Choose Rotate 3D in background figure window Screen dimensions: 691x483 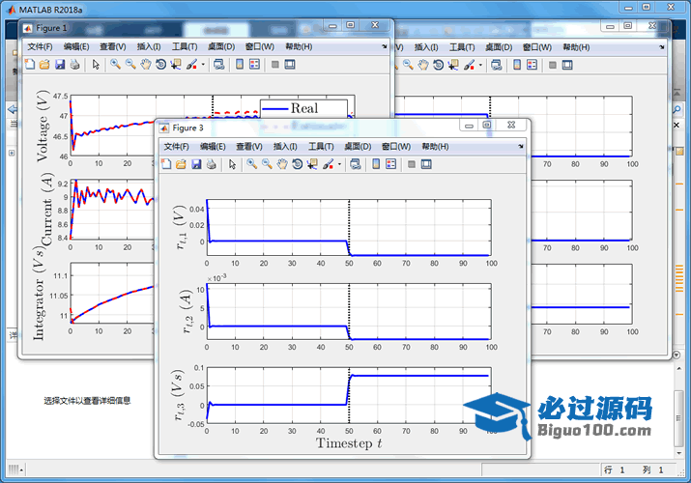[439, 65]
